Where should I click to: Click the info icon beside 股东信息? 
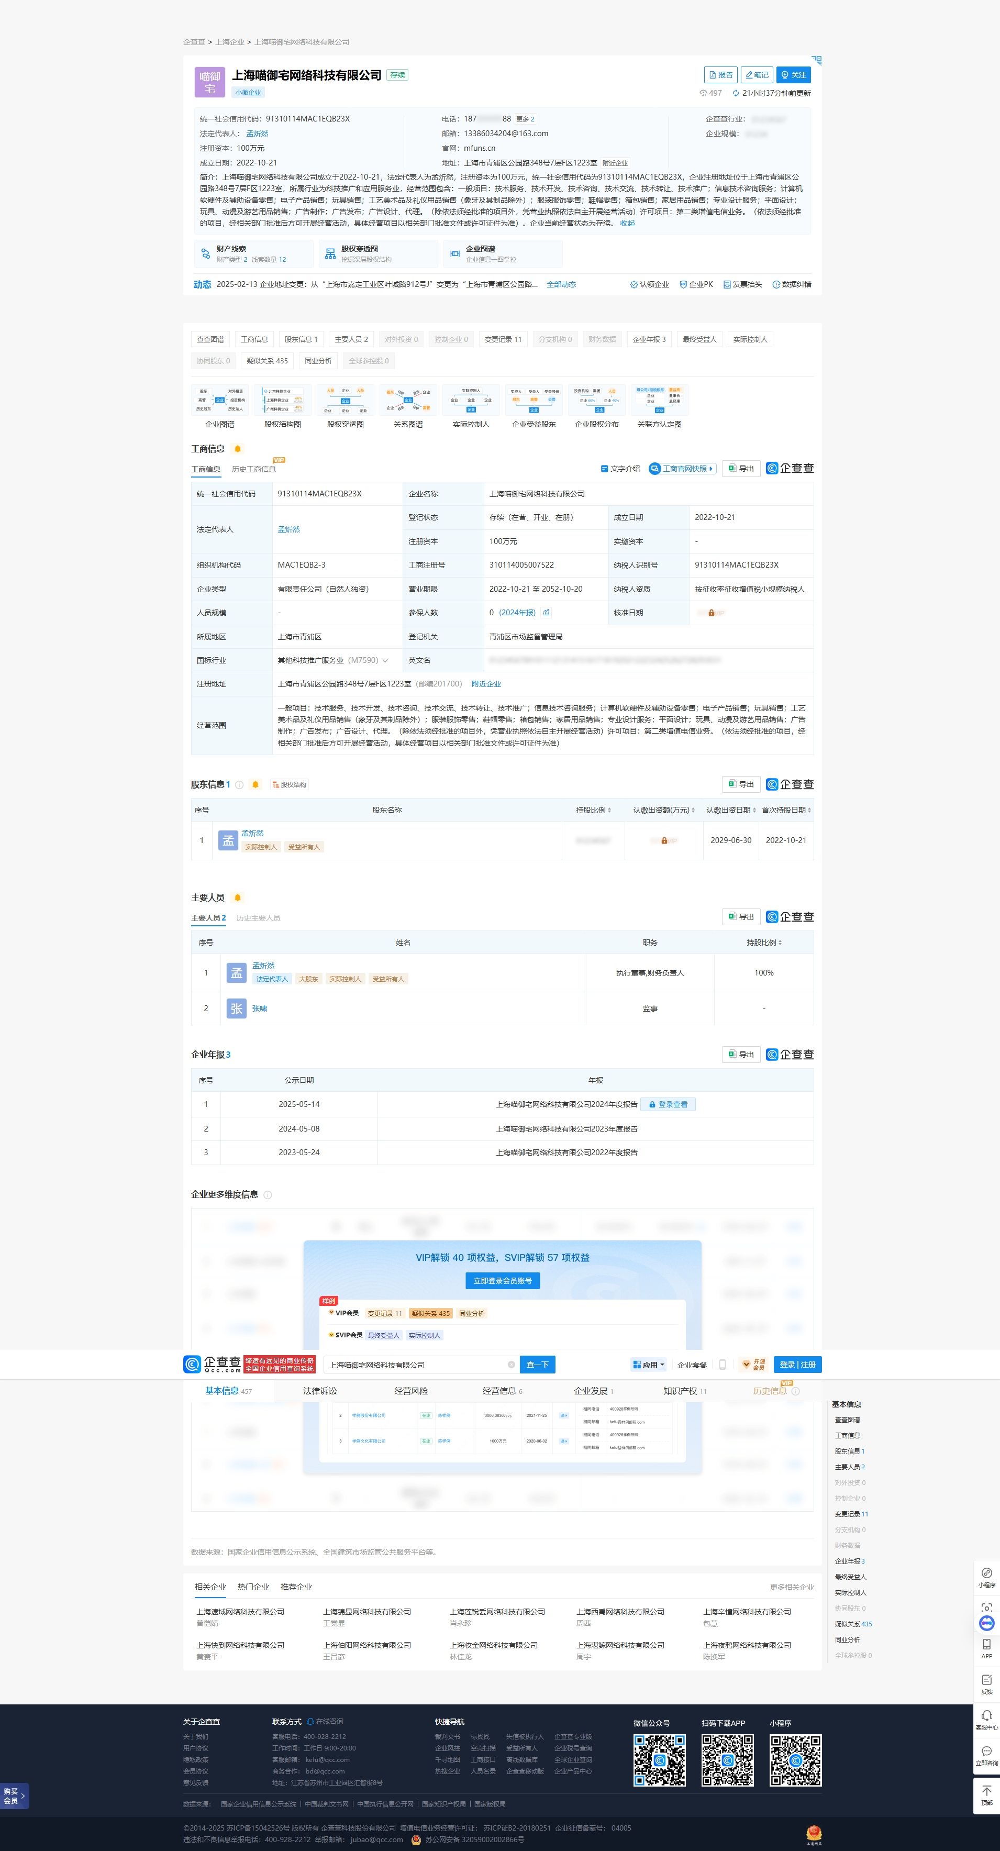click(239, 785)
